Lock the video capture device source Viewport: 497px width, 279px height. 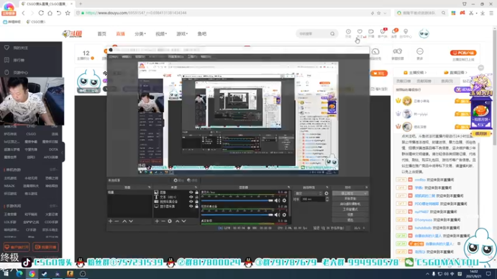coord(196,201)
